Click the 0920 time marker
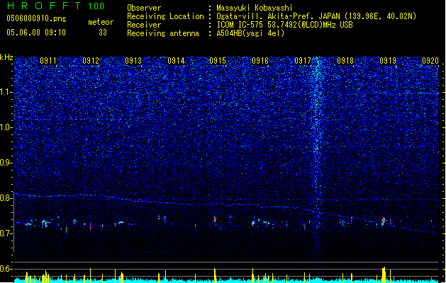 point(430,61)
